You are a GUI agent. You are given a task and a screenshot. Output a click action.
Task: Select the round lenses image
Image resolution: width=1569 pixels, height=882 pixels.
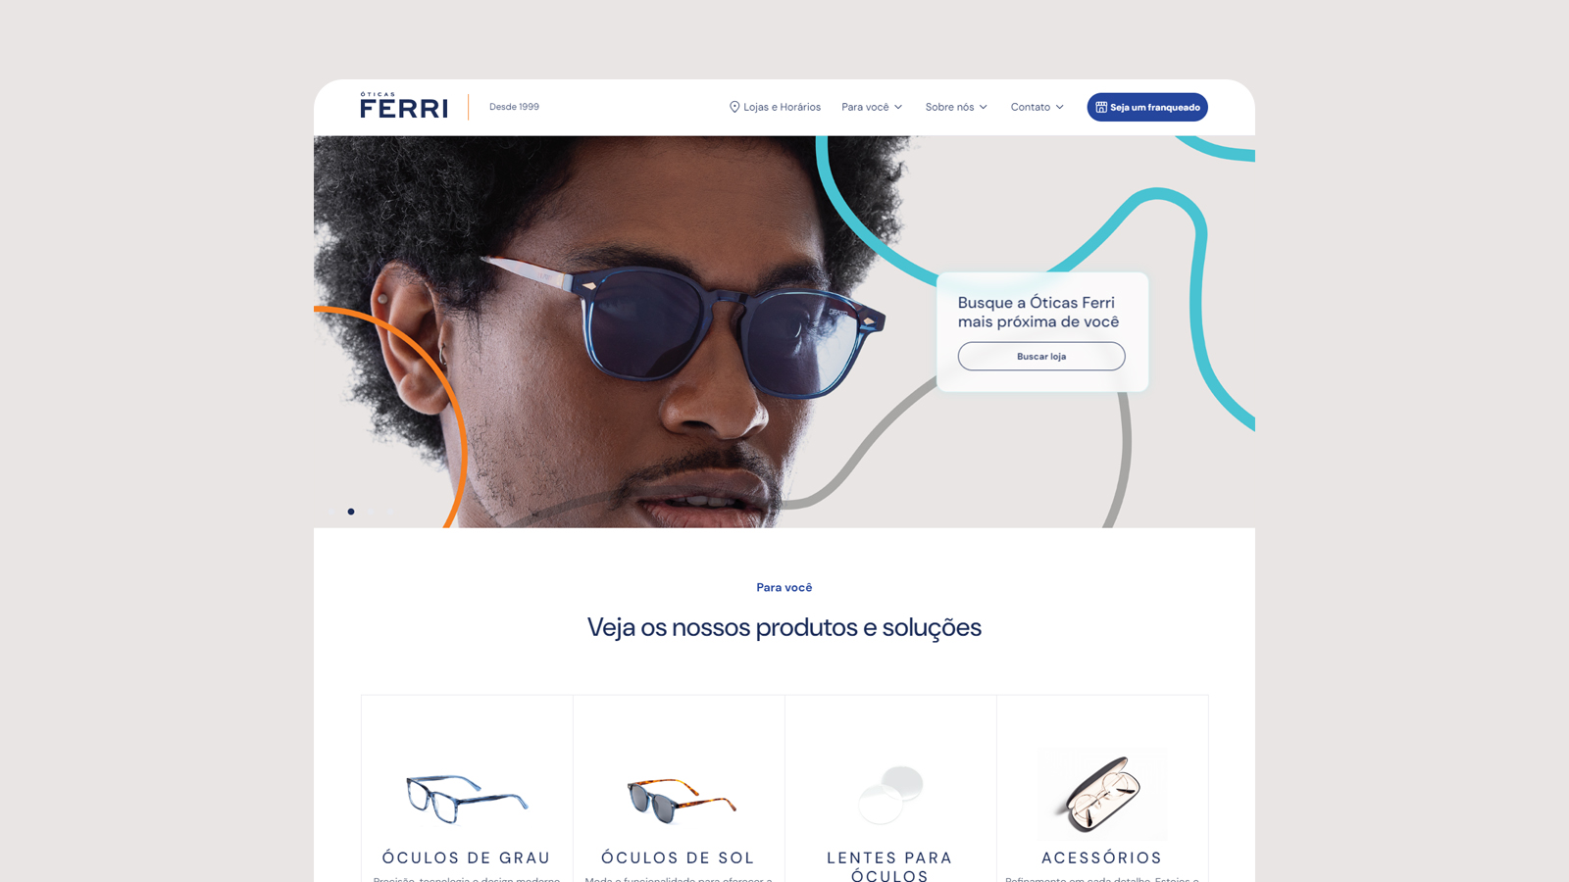coord(890,795)
